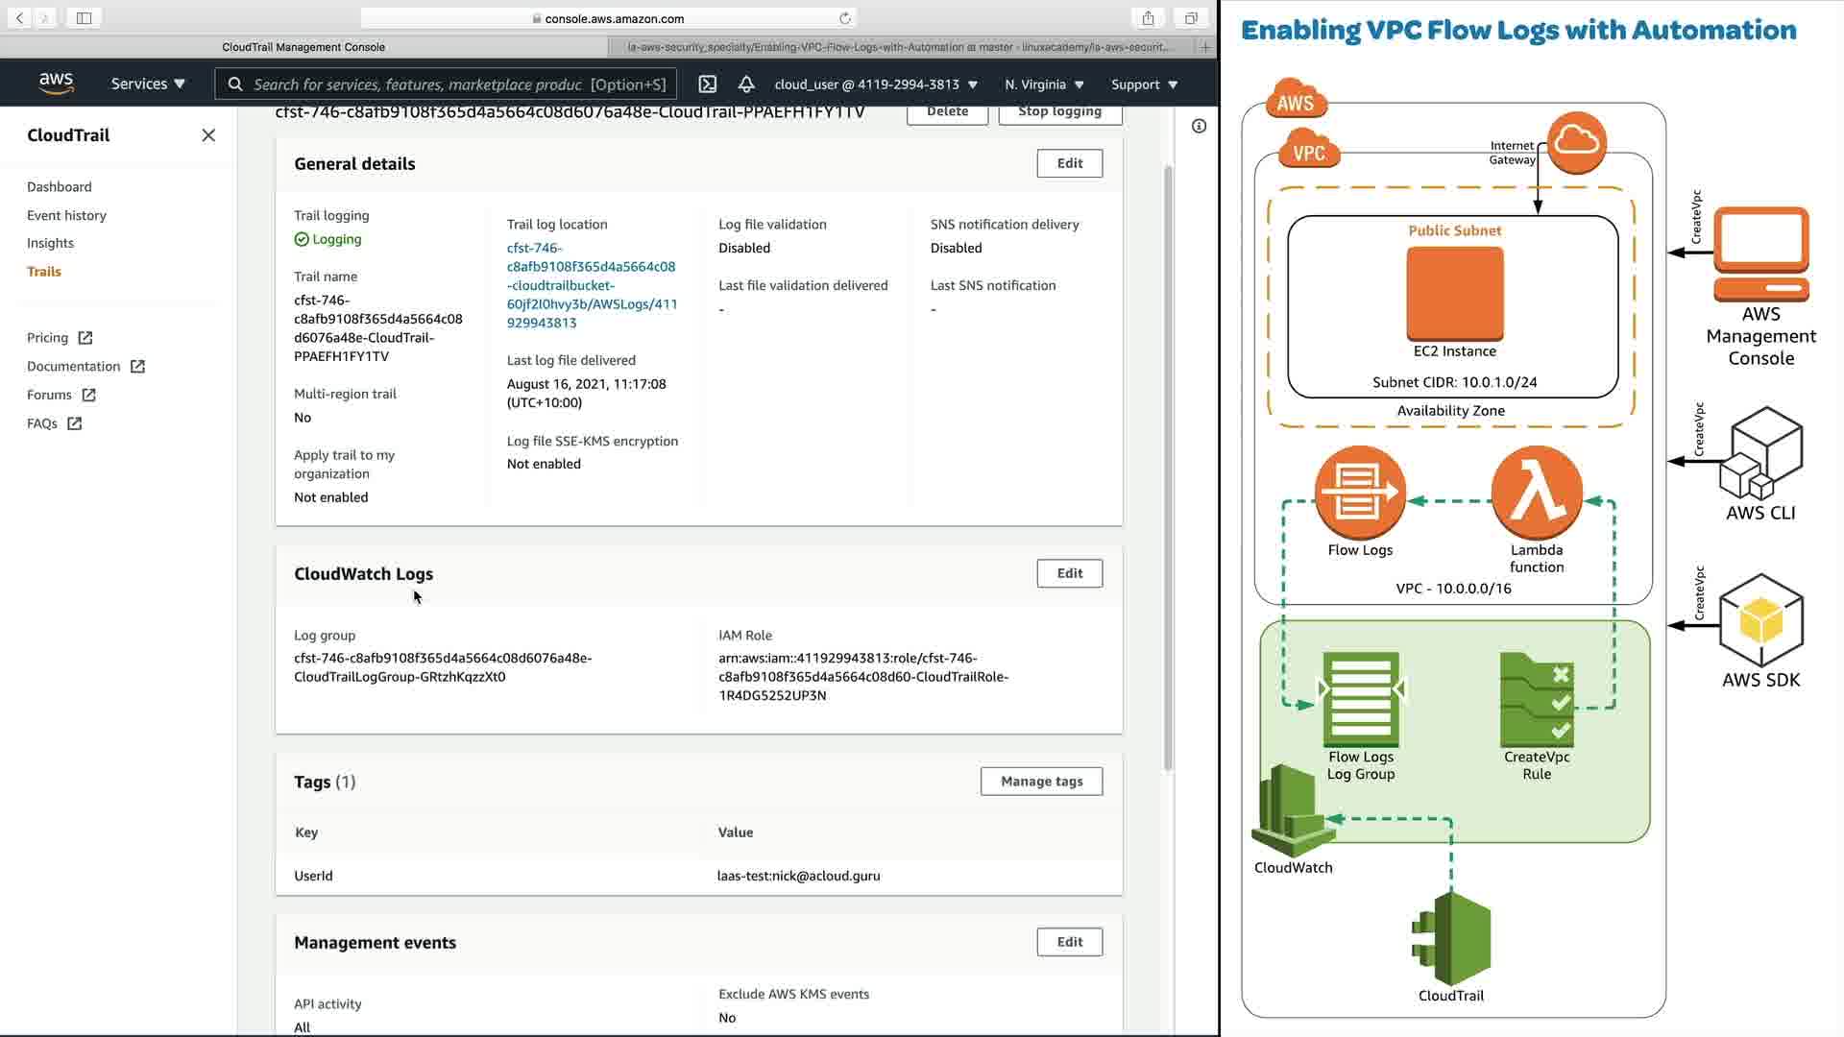Click the info circle icon
1844x1037 pixels.
(x=1199, y=126)
